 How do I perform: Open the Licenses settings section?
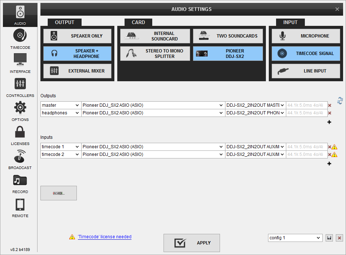tap(20, 136)
